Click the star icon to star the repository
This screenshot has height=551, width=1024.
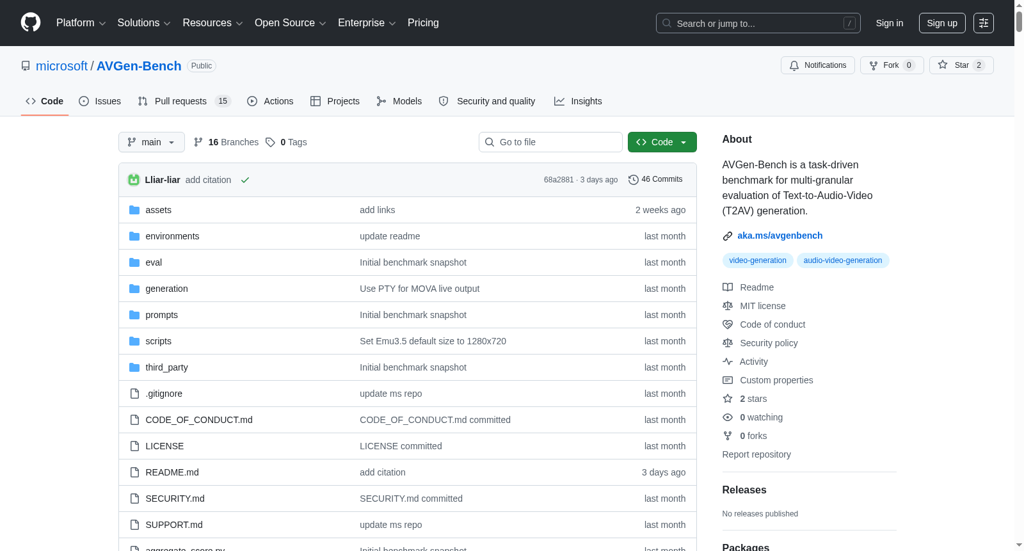943,65
